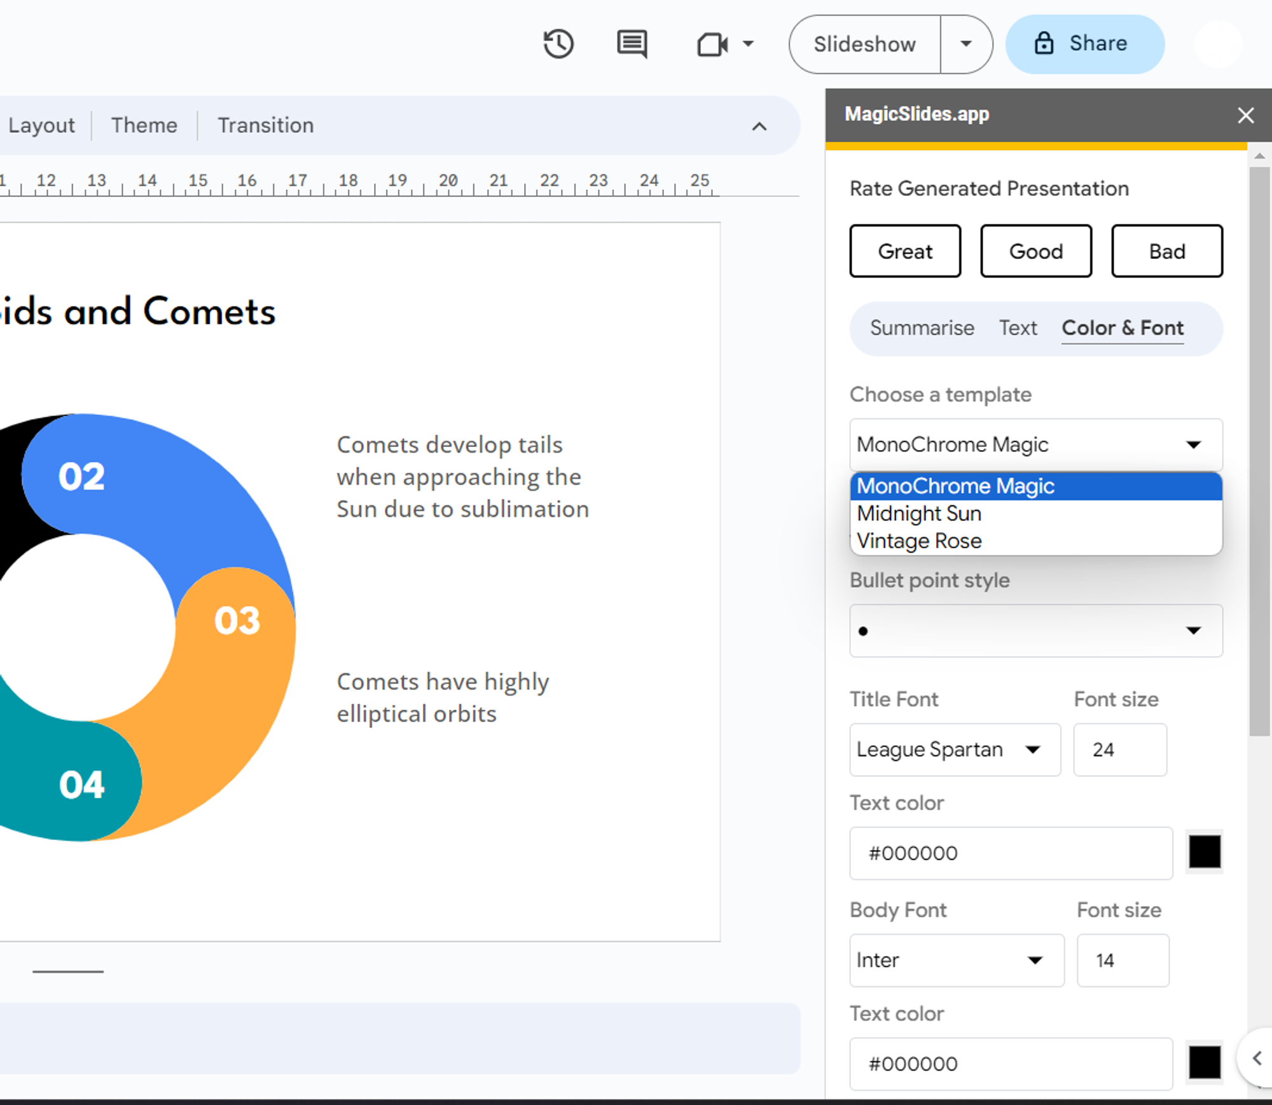
Task: Open the Choose a template dropdown
Action: 1036,444
